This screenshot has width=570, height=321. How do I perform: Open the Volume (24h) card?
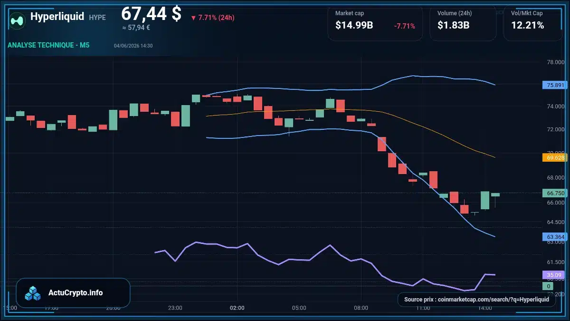(463, 23)
